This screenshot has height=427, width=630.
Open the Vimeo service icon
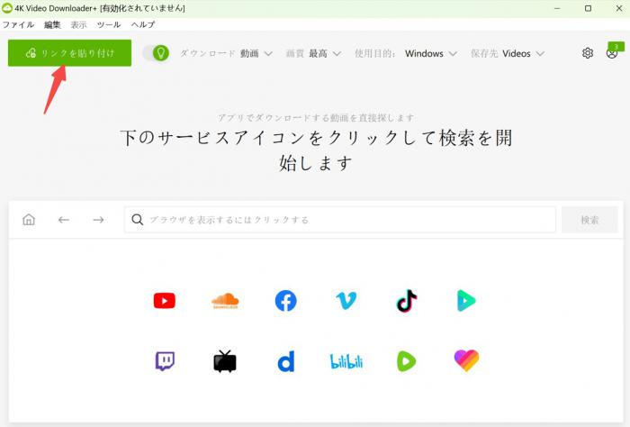point(346,301)
